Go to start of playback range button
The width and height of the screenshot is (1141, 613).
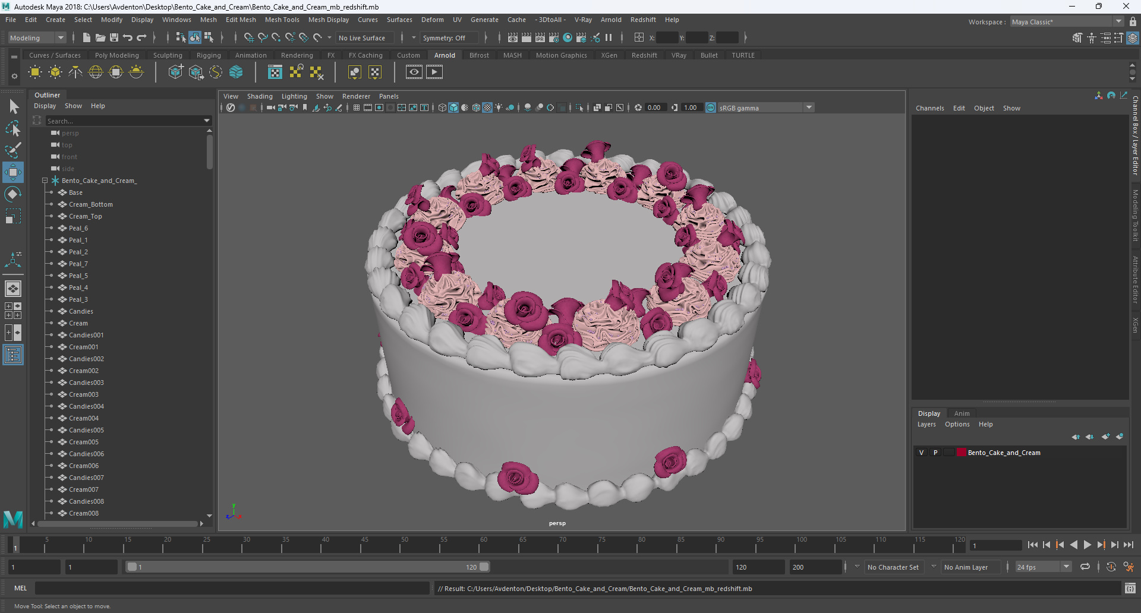[1033, 545]
